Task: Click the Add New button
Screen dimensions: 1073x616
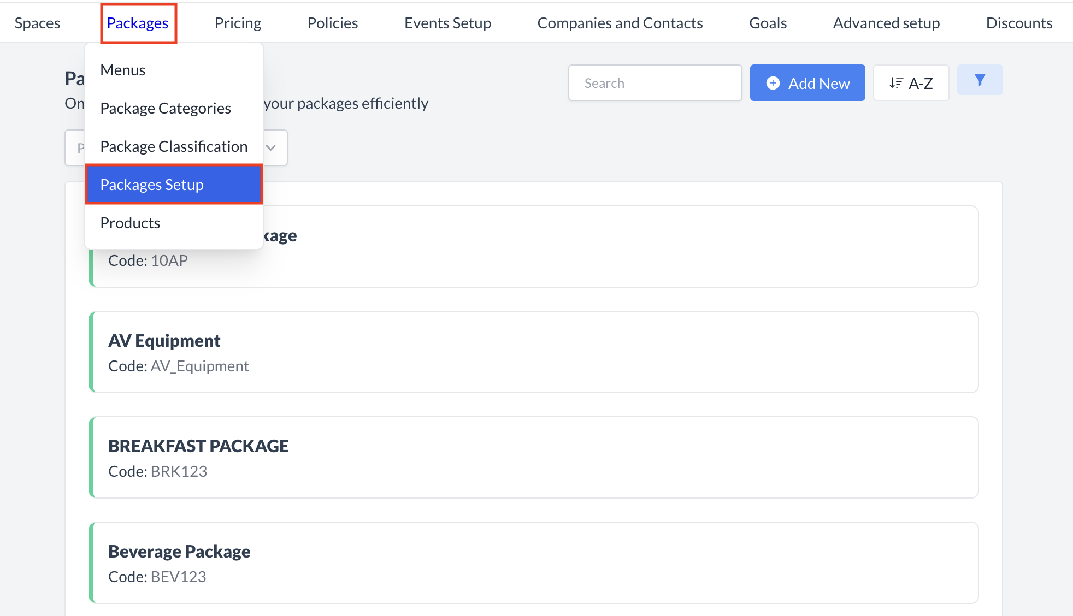Action: [x=807, y=82]
